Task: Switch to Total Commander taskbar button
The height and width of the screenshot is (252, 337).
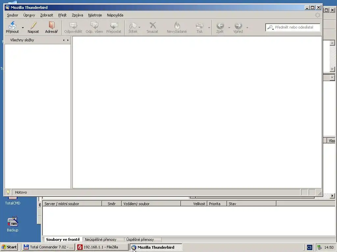Action: (x=49, y=247)
